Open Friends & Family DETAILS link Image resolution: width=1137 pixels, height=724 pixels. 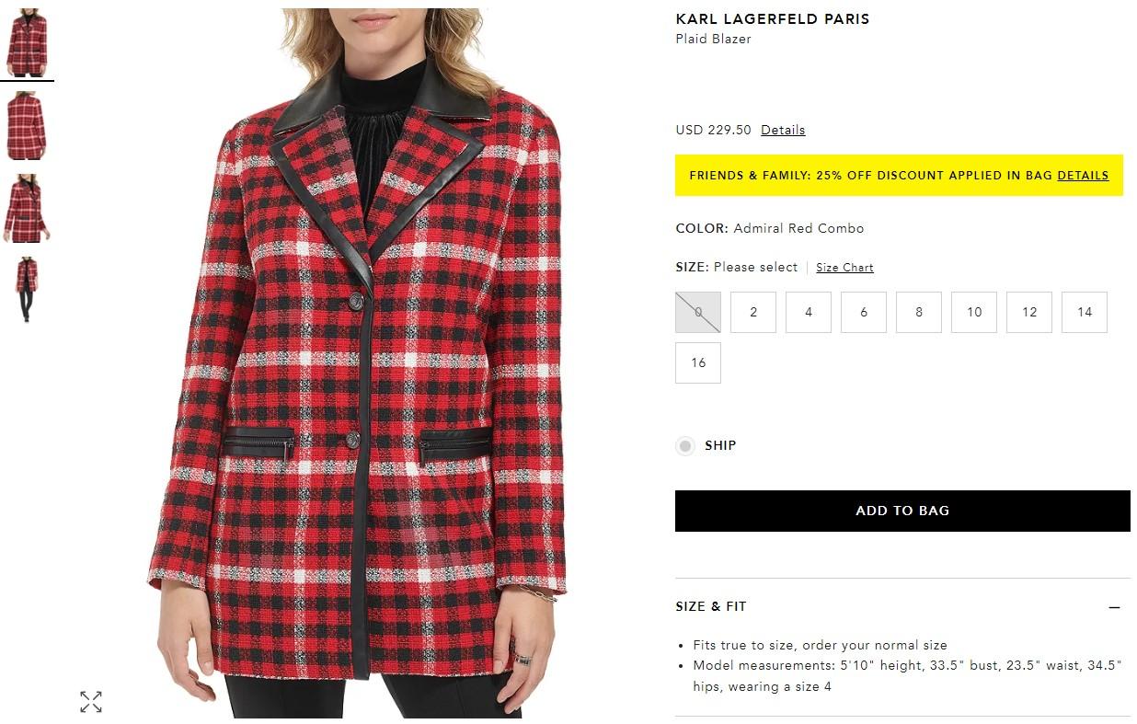1083,175
